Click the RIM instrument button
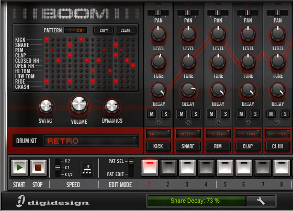Image resolution: width=293 pixels, height=211 pixels. pyautogui.click(x=218, y=146)
